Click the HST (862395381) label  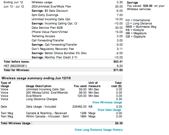15,66
